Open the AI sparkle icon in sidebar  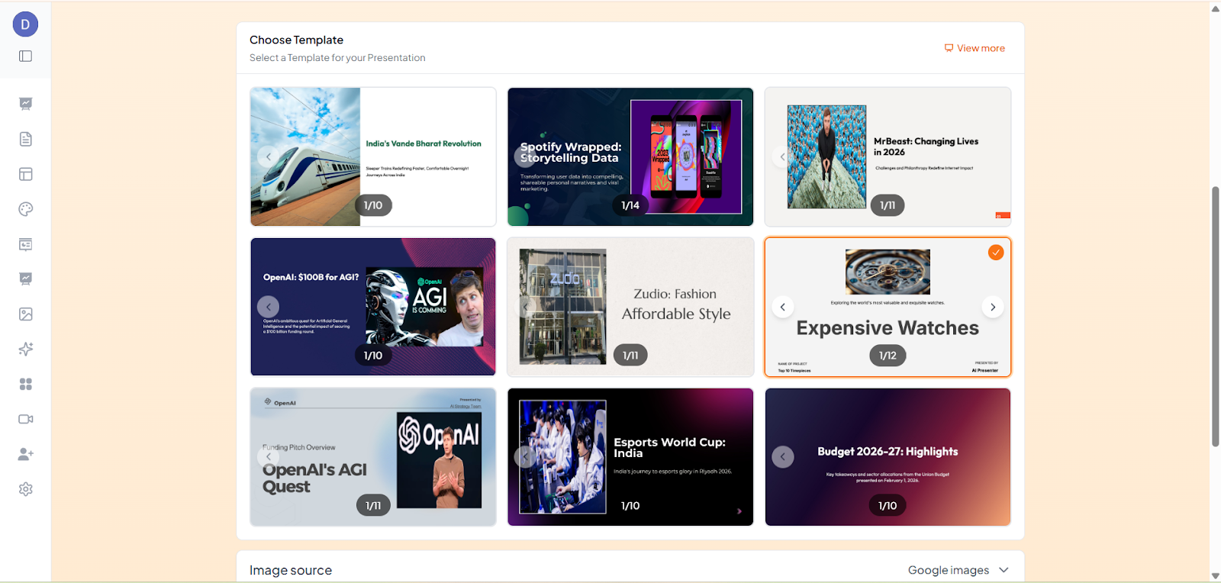coord(26,349)
